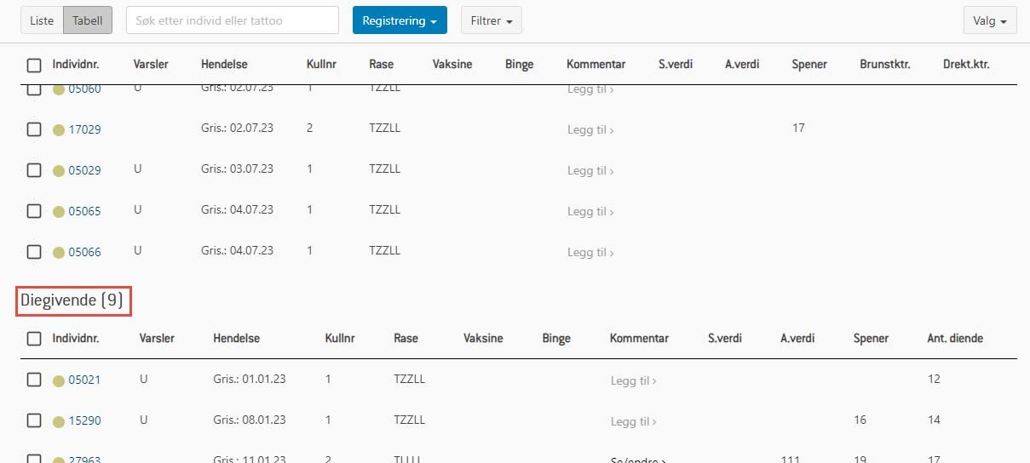
Task: Open individ 05066 link
Action: click(x=84, y=252)
